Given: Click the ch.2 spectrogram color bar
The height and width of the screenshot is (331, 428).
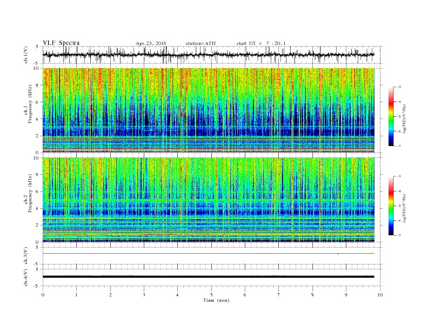Looking at the screenshot, I should coord(391,206).
